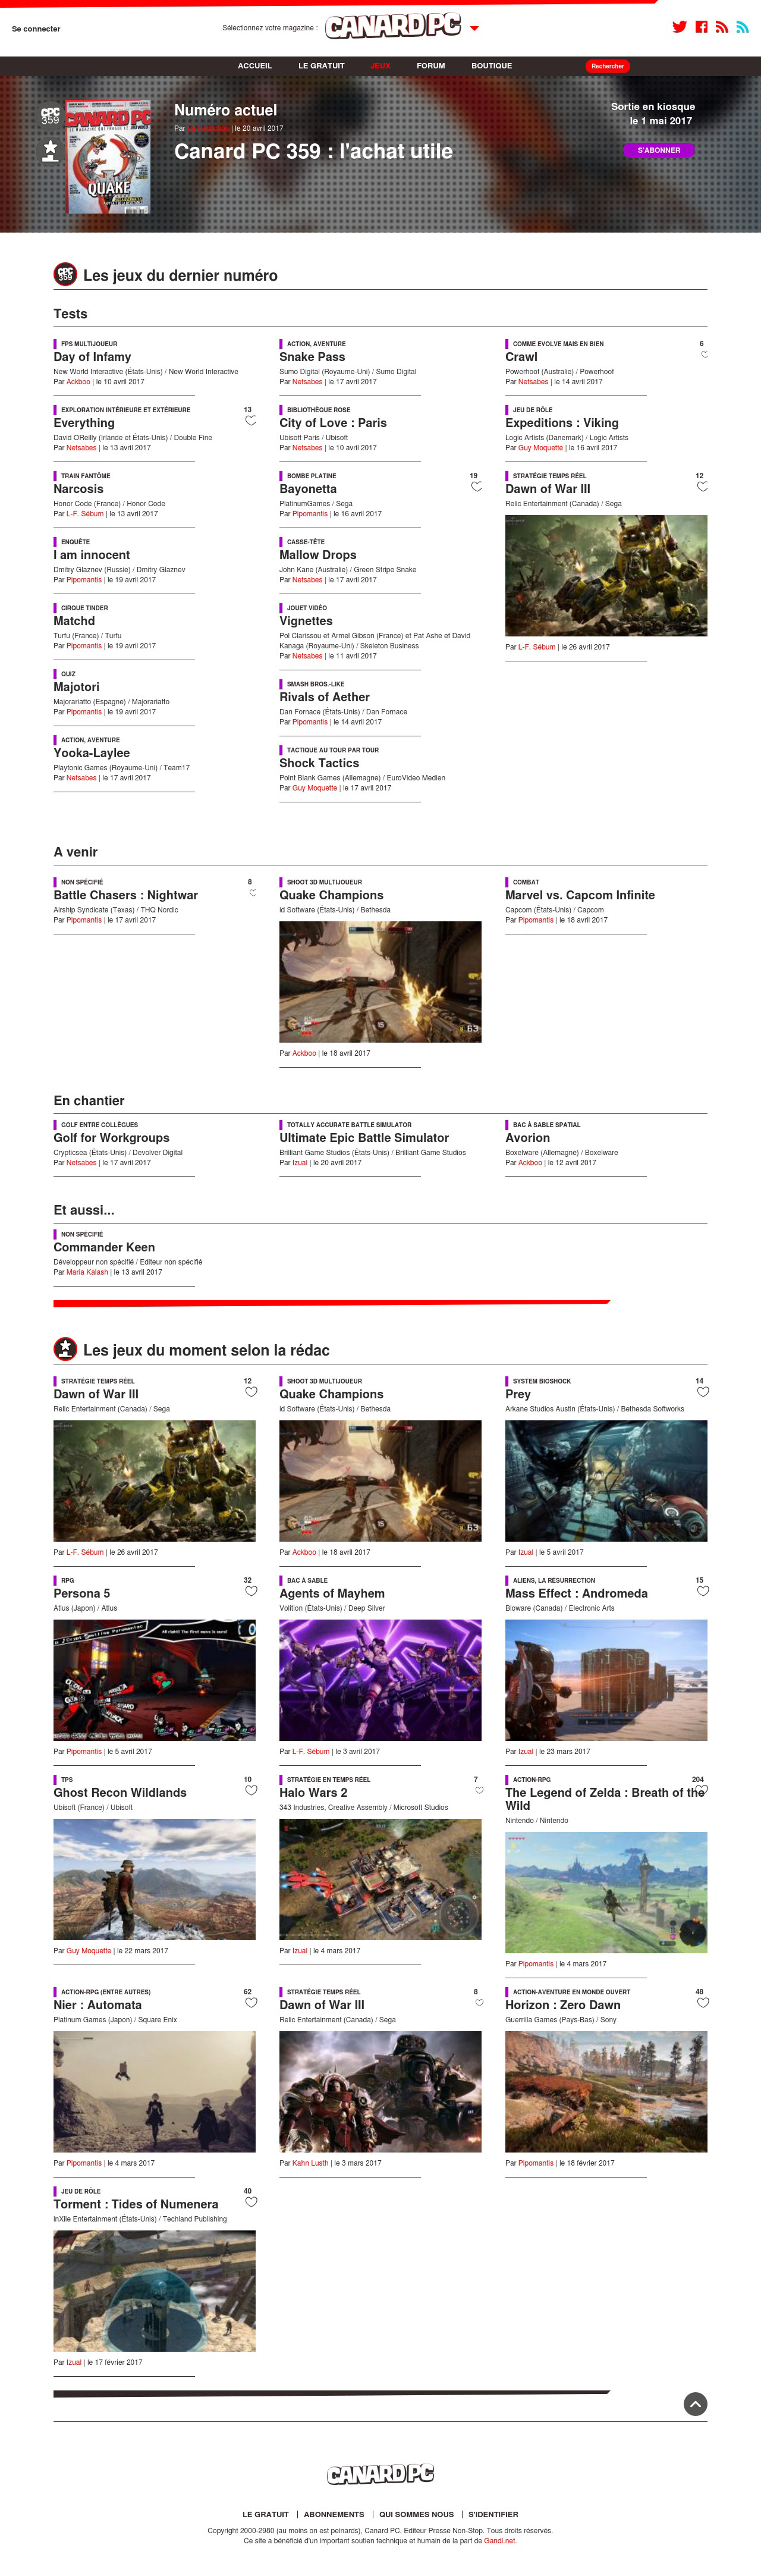Image resolution: width=761 pixels, height=2576 pixels.
Task: Like Zelda Breath of the Wild heart
Action: click(701, 1790)
